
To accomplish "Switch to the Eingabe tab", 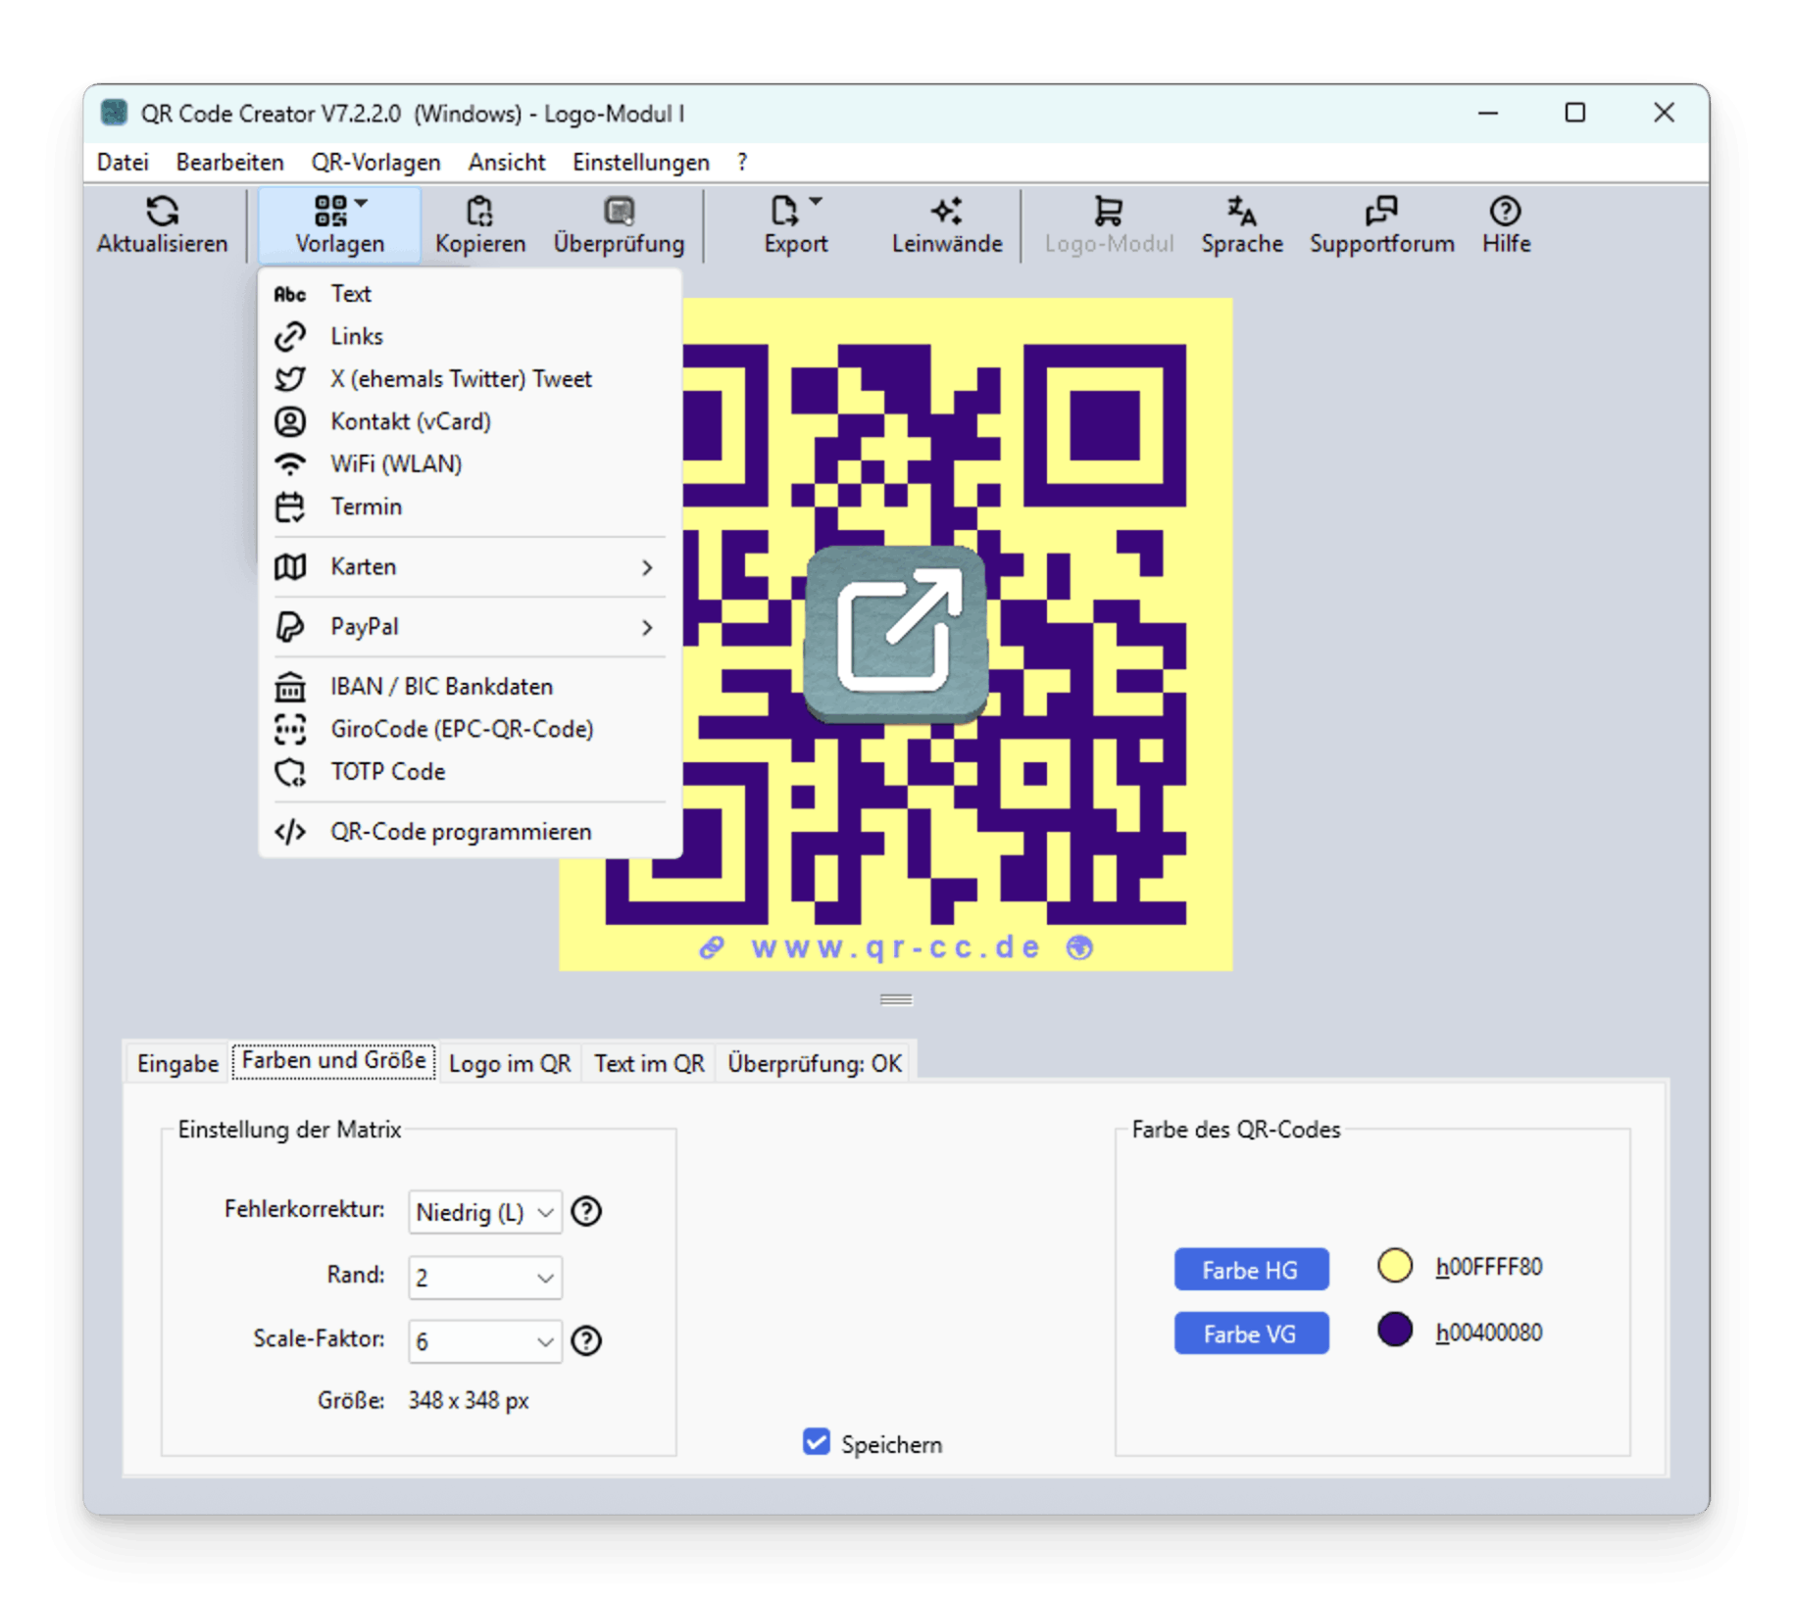I will pyautogui.click(x=177, y=1063).
